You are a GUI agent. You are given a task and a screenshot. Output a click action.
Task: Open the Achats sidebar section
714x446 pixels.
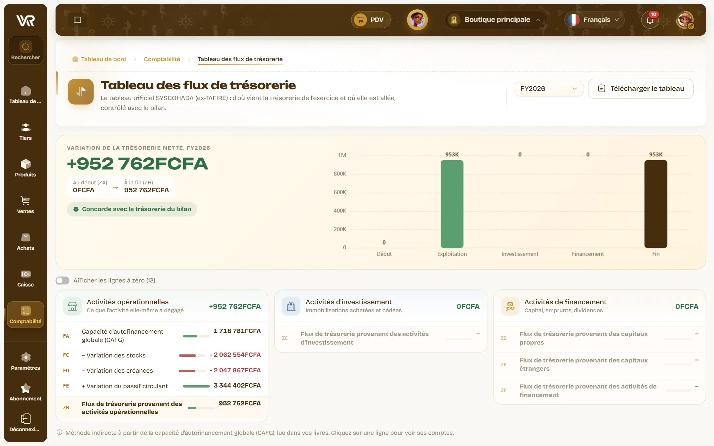point(25,241)
